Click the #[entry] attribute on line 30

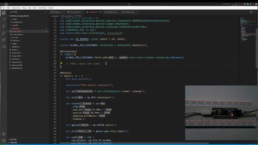66,73
